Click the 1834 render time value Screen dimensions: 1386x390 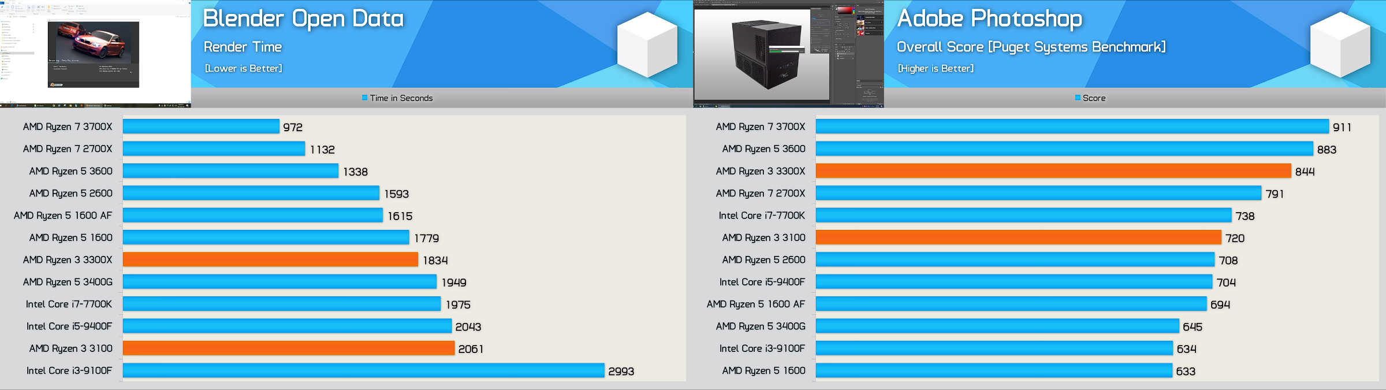click(435, 261)
